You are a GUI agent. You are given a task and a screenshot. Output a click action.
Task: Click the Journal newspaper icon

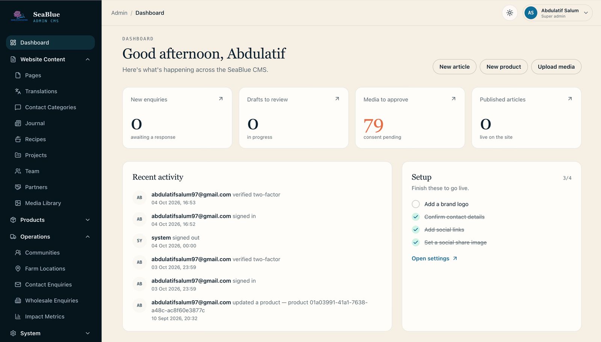point(18,123)
